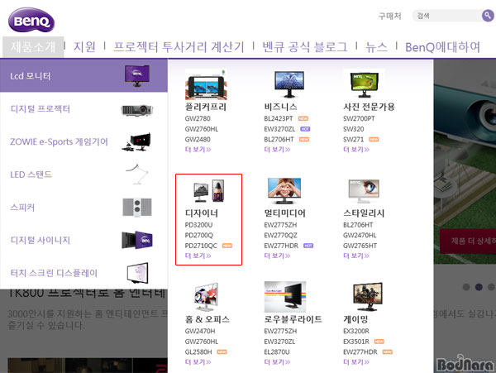Open the 뉴스 menu
This screenshot has height=373, width=496.
point(376,47)
